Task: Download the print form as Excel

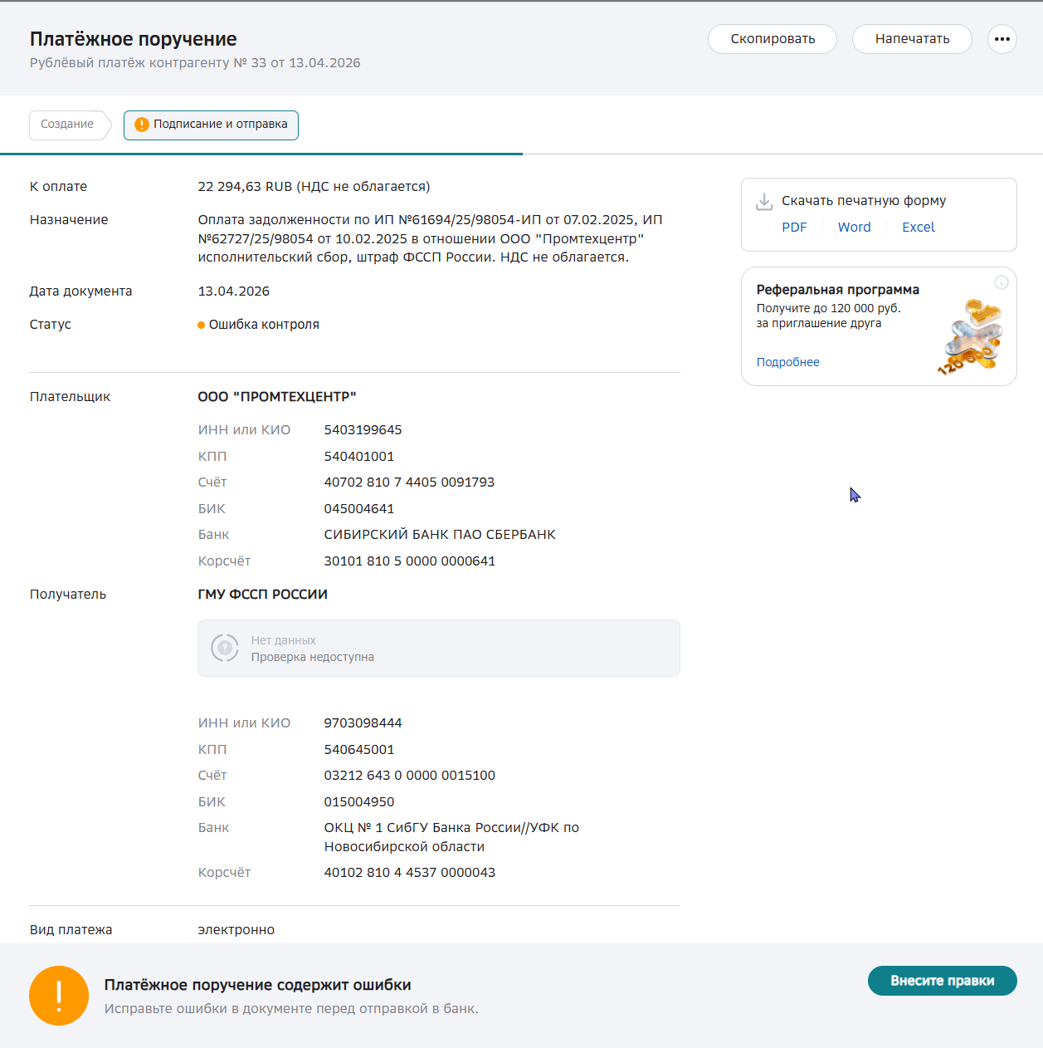Action: tap(918, 228)
